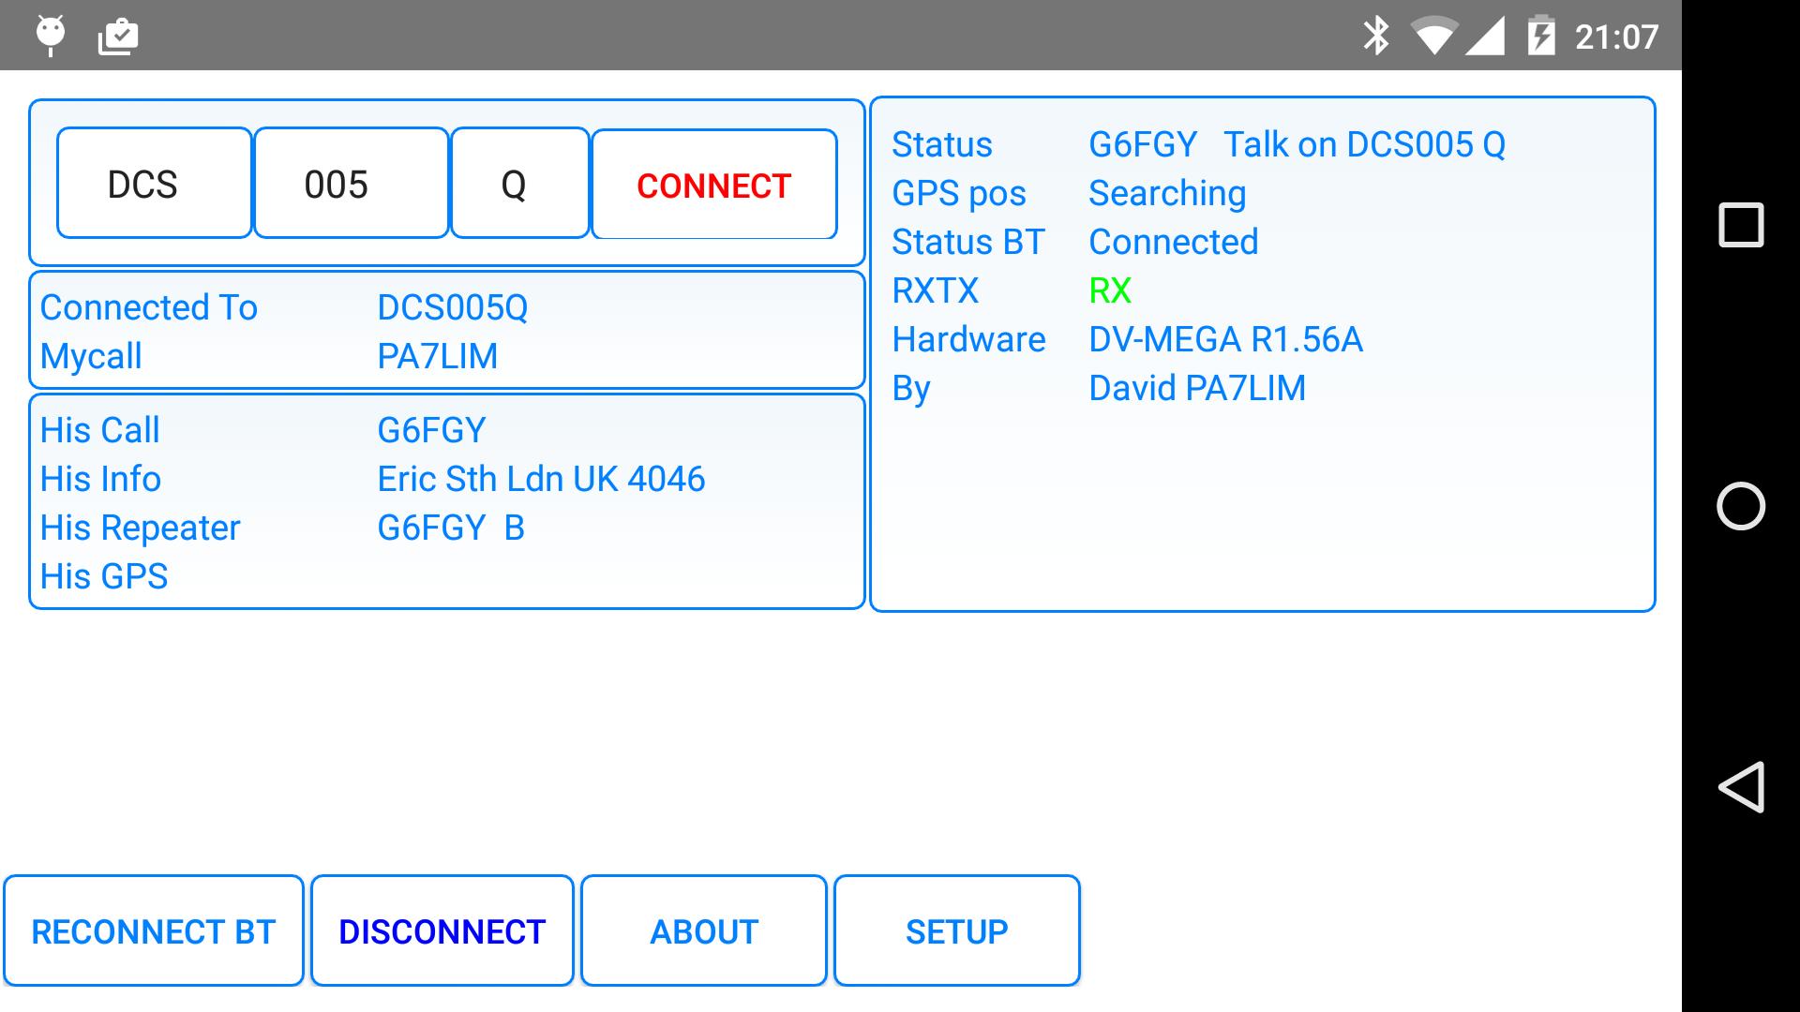Image resolution: width=1800 pixels, height=1012 pixels.
Task: Tap the green RX indicator text
Action: [x=1110, y=290]
